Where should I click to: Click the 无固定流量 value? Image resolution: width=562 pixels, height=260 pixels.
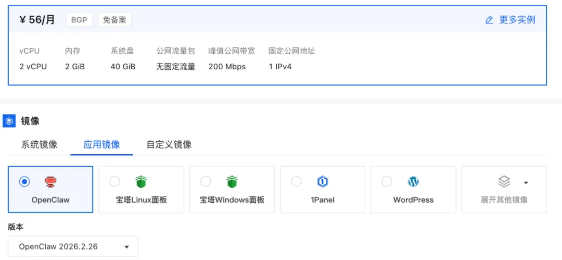176,67
